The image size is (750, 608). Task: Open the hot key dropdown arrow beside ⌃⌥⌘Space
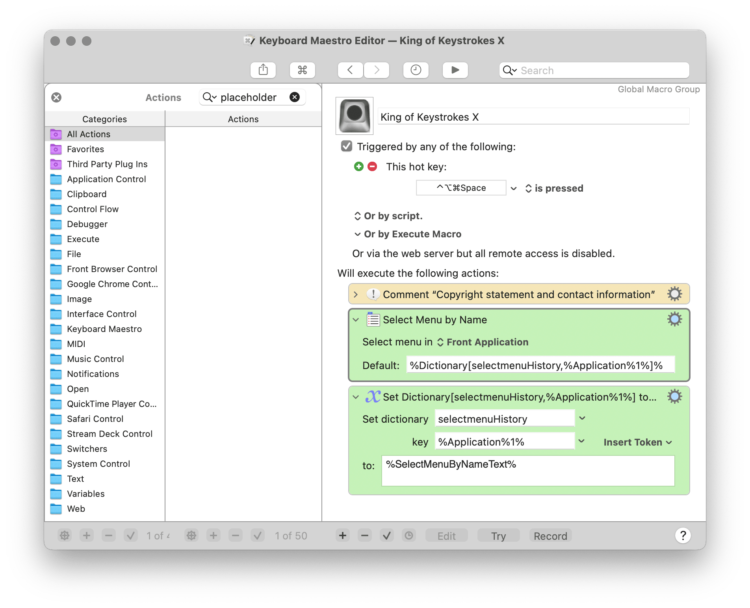click(514, 188)
